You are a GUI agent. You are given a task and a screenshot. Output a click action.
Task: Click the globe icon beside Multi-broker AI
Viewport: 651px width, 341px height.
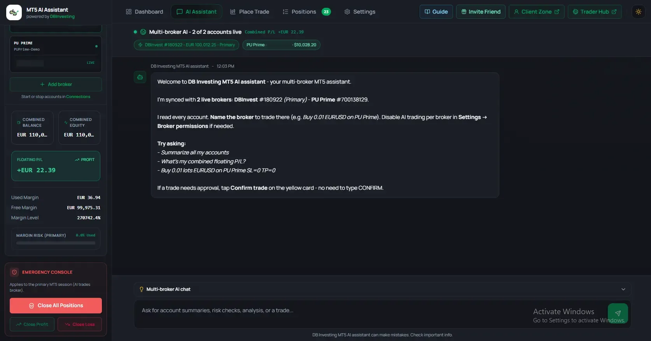click(143, 32)
